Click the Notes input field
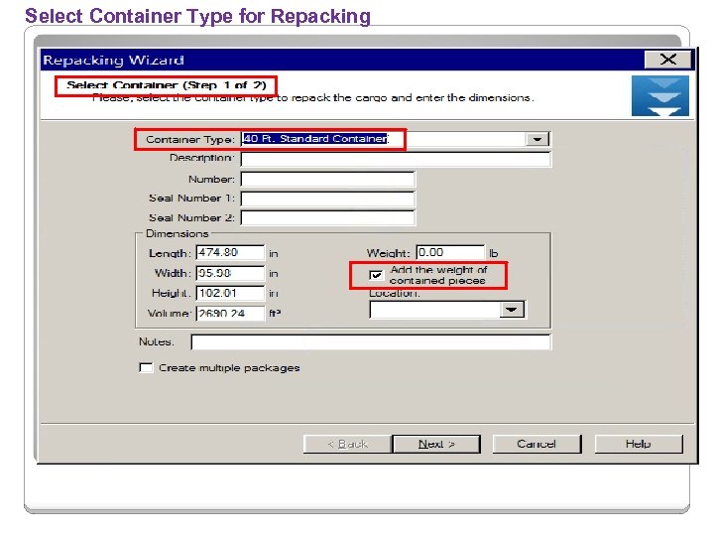This screenshot has width=714, height=536. tap(371, 341)
